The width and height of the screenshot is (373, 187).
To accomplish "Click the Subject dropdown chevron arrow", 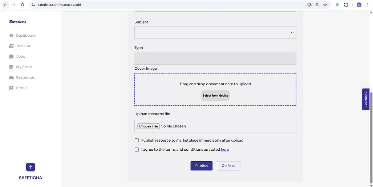I will tap(292, 33).
